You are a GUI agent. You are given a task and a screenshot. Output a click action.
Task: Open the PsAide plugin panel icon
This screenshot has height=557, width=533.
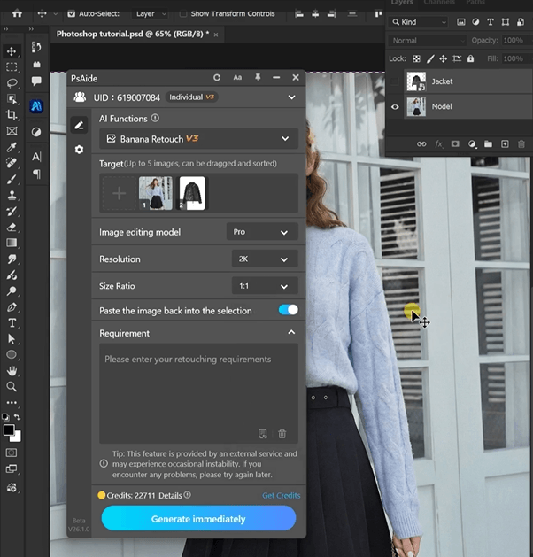click(36, 106)
